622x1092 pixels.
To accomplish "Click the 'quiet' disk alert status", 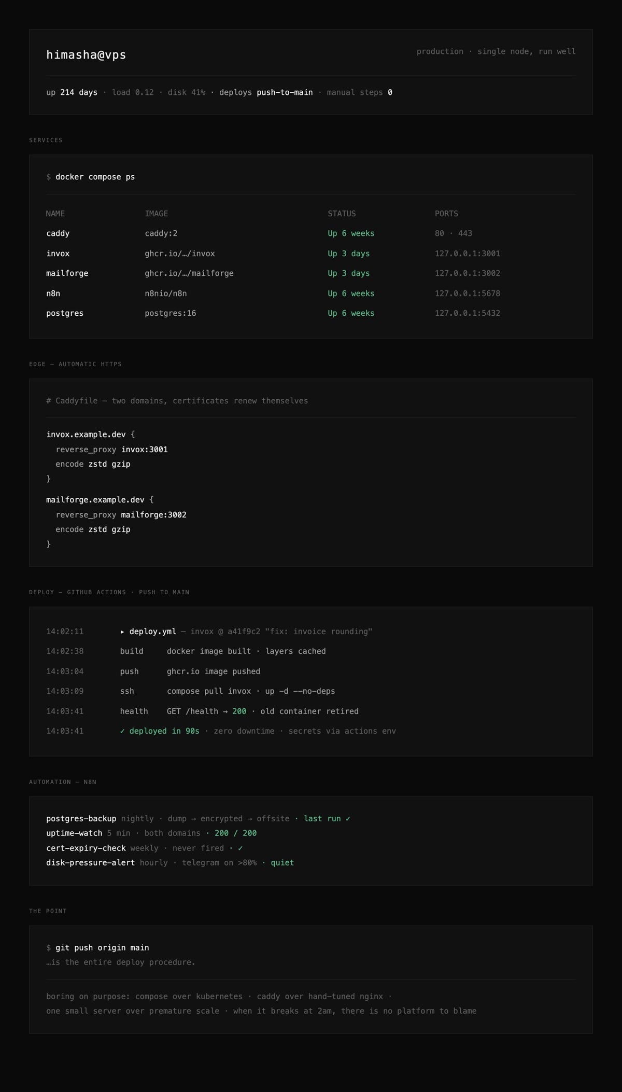I will 282,863.
